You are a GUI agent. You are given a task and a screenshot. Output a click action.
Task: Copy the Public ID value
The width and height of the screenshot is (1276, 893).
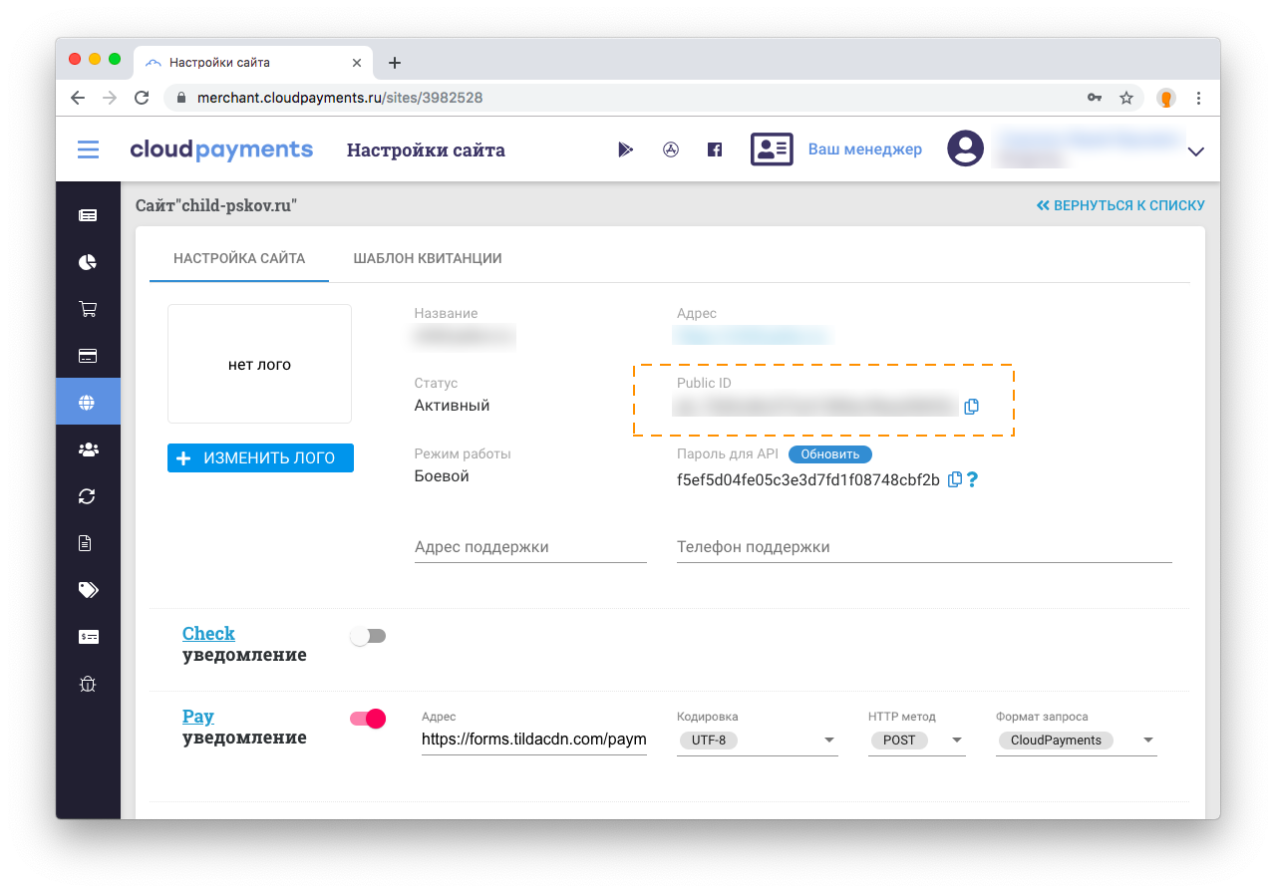pos(972,407)
